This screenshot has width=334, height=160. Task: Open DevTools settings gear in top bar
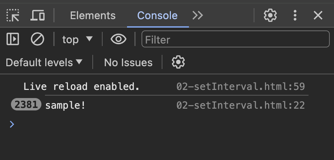[270, 15]
